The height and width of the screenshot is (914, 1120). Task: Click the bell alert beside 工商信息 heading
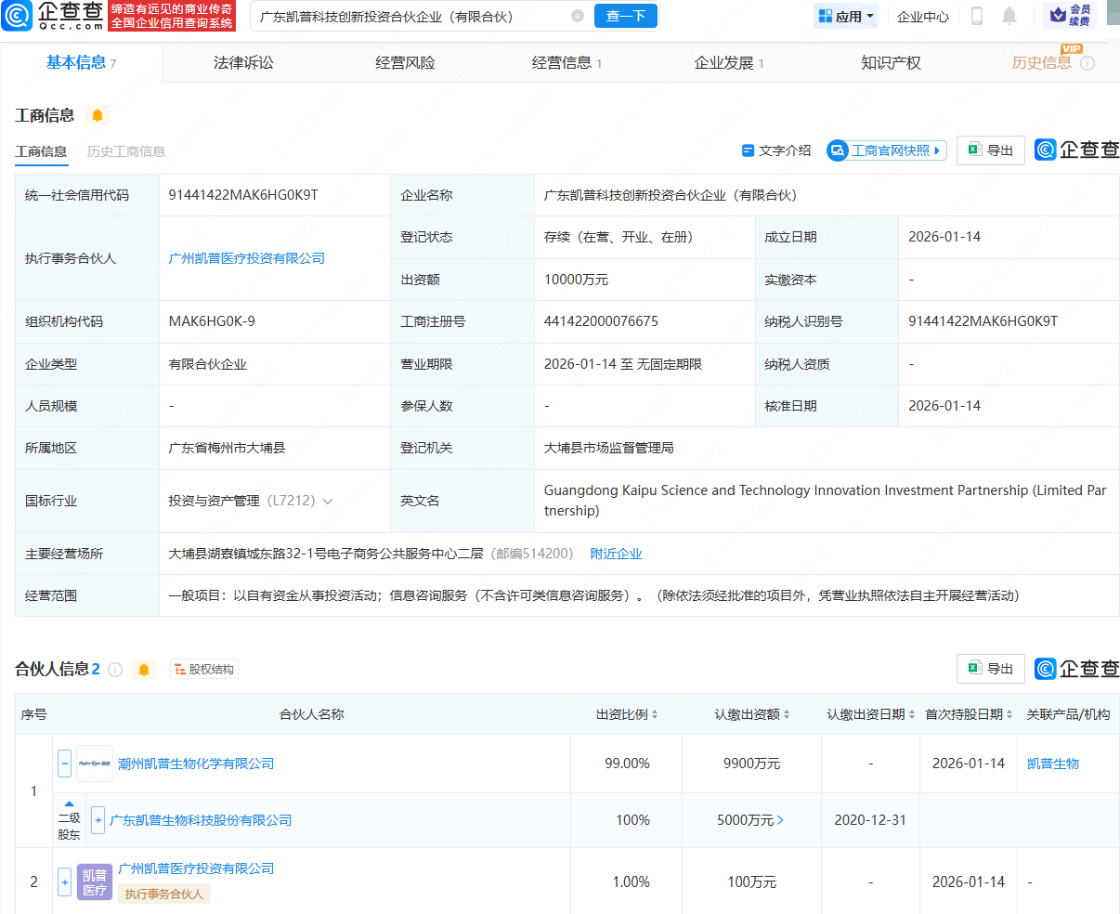pyautogui.click(x=97, y=115)
